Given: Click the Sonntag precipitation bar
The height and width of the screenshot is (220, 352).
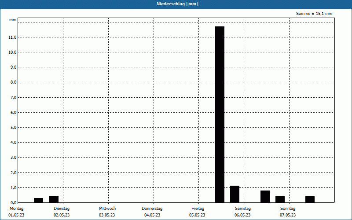Looking at the screenshot, I should 310,199.
